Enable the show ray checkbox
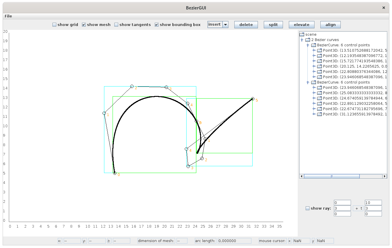This screenshot has width=392, height=248. [x=307, y=208]
